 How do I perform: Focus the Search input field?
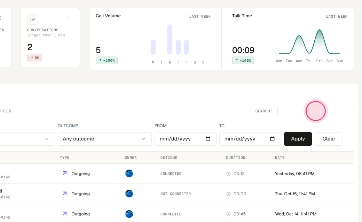[x=316, y=111]
